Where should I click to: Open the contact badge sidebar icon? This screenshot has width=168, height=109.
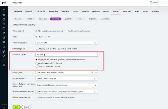click(x=4, y=65)
